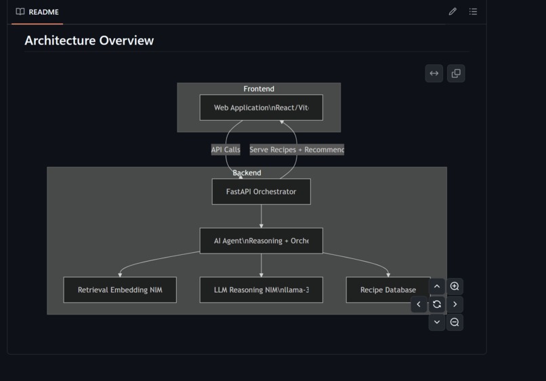
Task: Select the AI Agent Reasoning node
Action: coord(261,241)
